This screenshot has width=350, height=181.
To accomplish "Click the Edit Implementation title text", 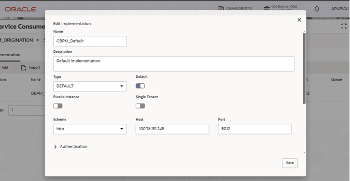I will coord(72,24).
